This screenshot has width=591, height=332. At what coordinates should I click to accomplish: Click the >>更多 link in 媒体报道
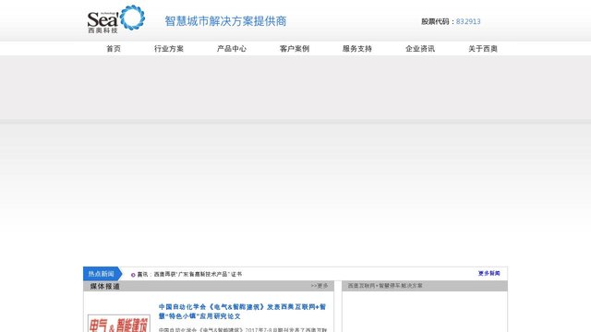(320, 286)
